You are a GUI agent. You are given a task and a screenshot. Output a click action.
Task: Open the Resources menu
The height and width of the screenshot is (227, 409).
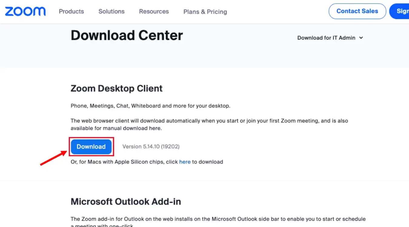[154, 12]
